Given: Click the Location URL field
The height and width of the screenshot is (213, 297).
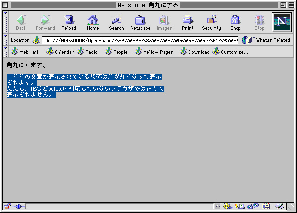Looking at the screenshot, I should click(140, 40).
